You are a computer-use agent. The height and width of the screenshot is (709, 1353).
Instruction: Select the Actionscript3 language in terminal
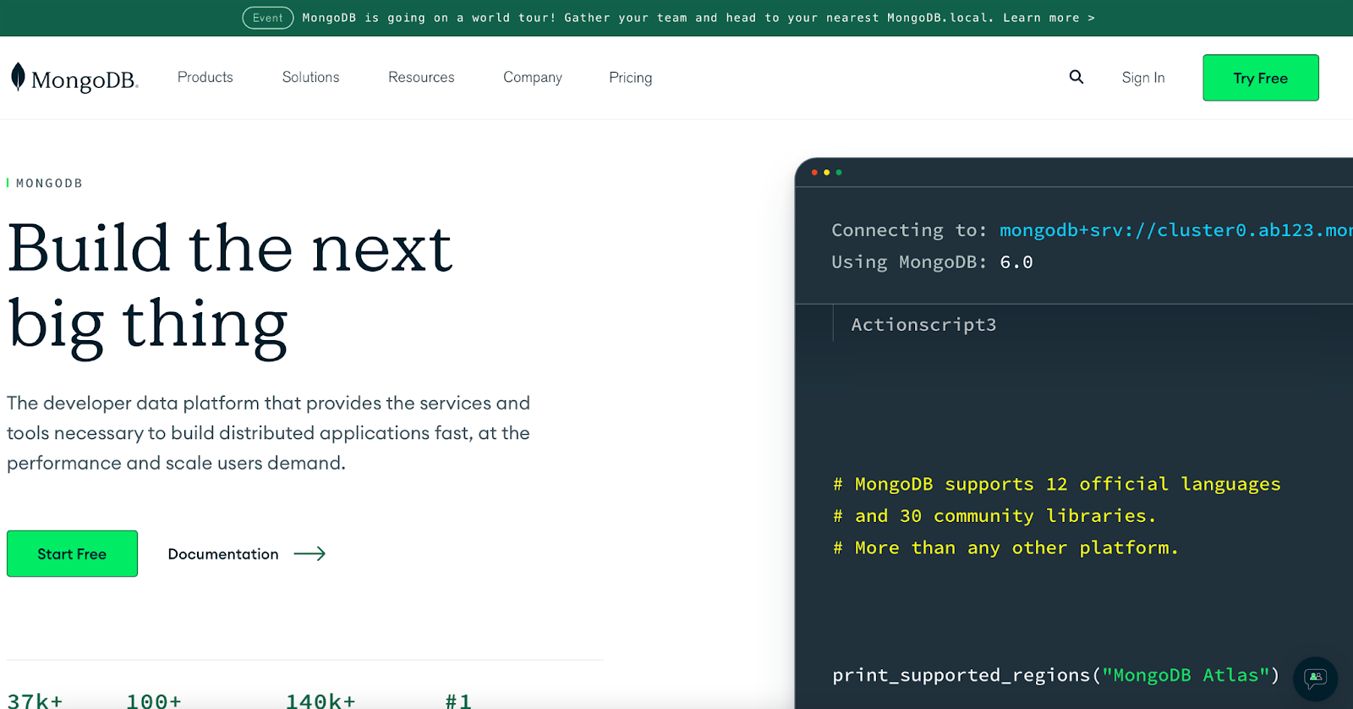(923, 325)
